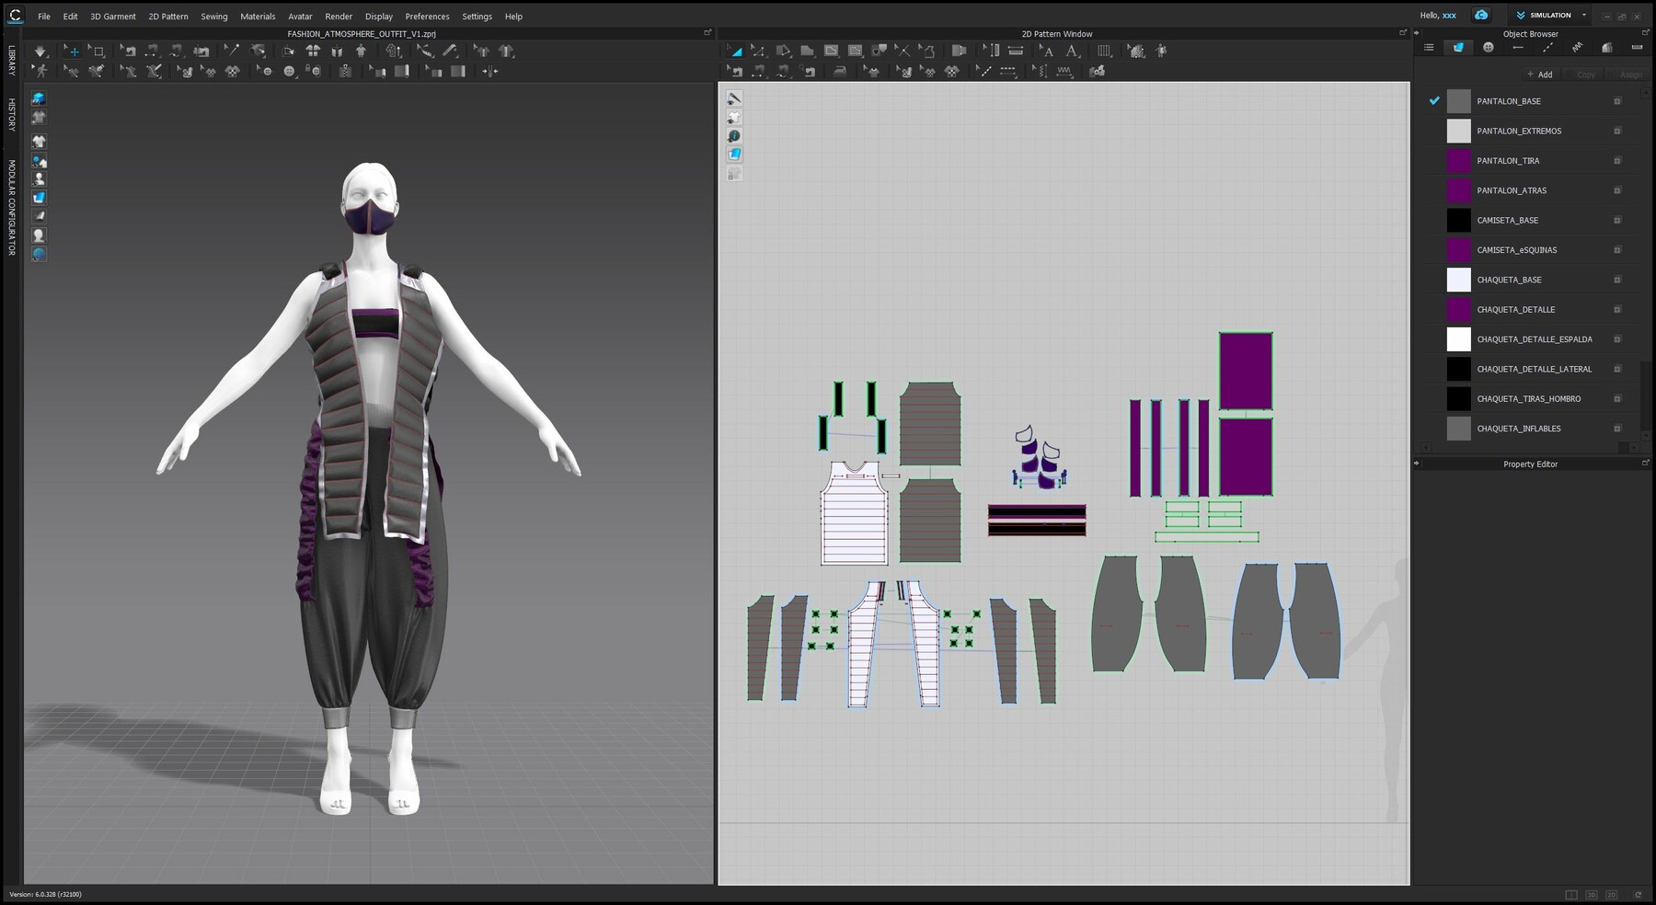Select the CHAQUETA_DETALLE purple color swatch
The image size is (1656, 905).
coord(1458,310)
